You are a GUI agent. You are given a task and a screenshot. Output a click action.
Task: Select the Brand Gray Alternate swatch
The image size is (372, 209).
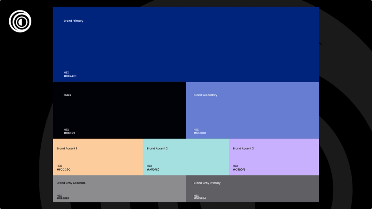[x=119, y=188]
